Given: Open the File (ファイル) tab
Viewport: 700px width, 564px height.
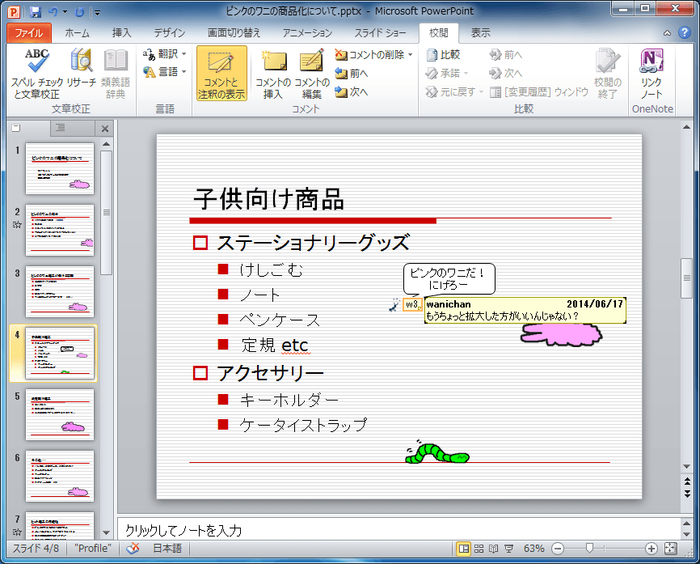Looking at the screenshot, I should [29, 33].
